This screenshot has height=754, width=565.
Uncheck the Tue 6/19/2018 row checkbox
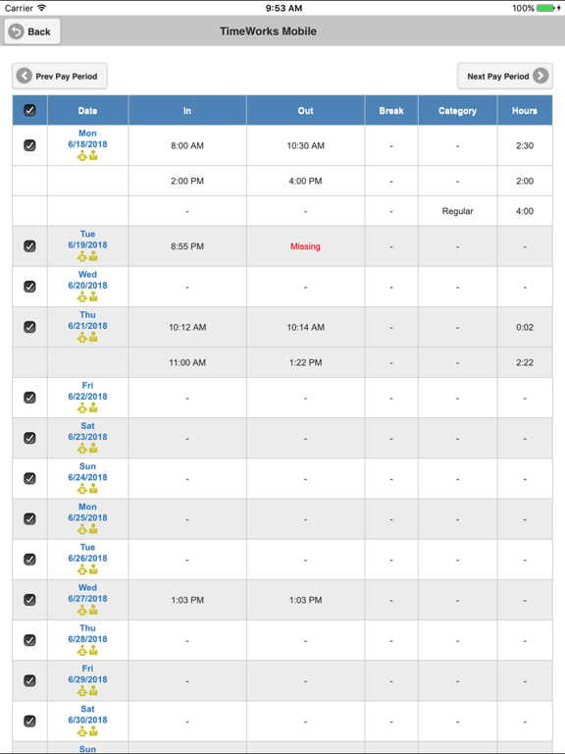[x=29, y=246]
